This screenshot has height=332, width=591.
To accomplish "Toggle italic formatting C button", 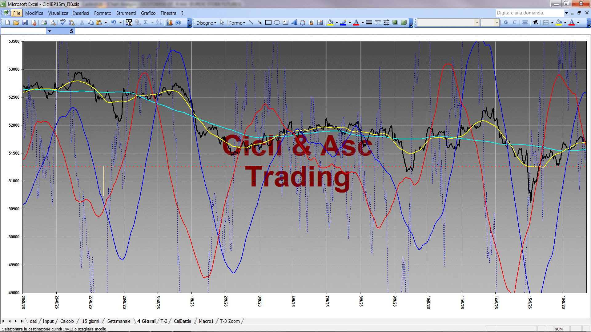I will tap(514, 22).
